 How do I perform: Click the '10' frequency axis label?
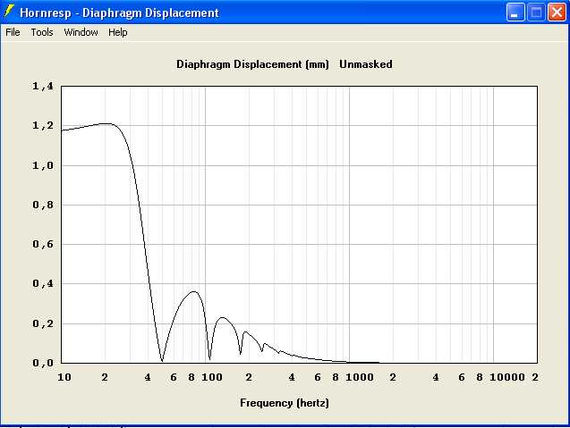pyautogui.click(x=64, y=378)
